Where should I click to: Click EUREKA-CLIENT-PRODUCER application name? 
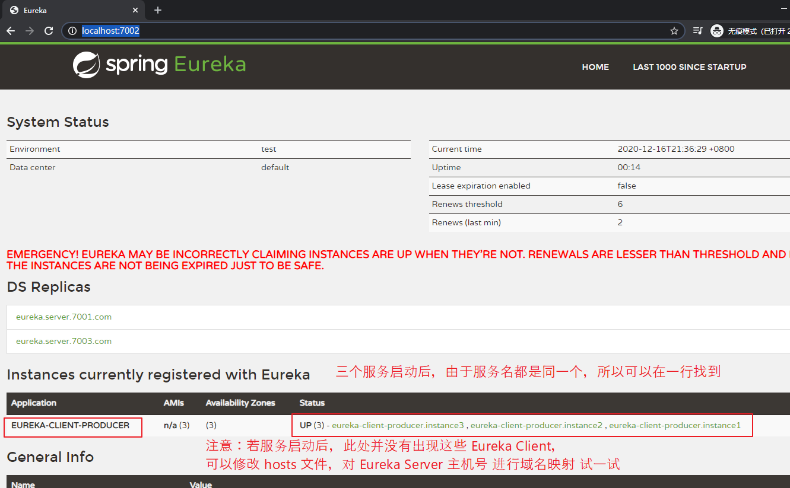point(70,425)
